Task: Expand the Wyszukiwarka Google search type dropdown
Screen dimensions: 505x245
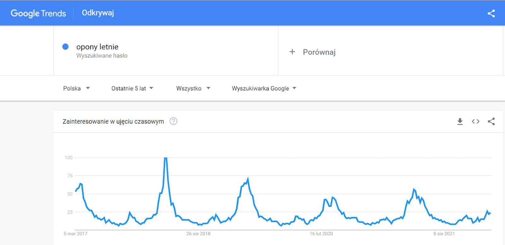Action: [264, 88]
